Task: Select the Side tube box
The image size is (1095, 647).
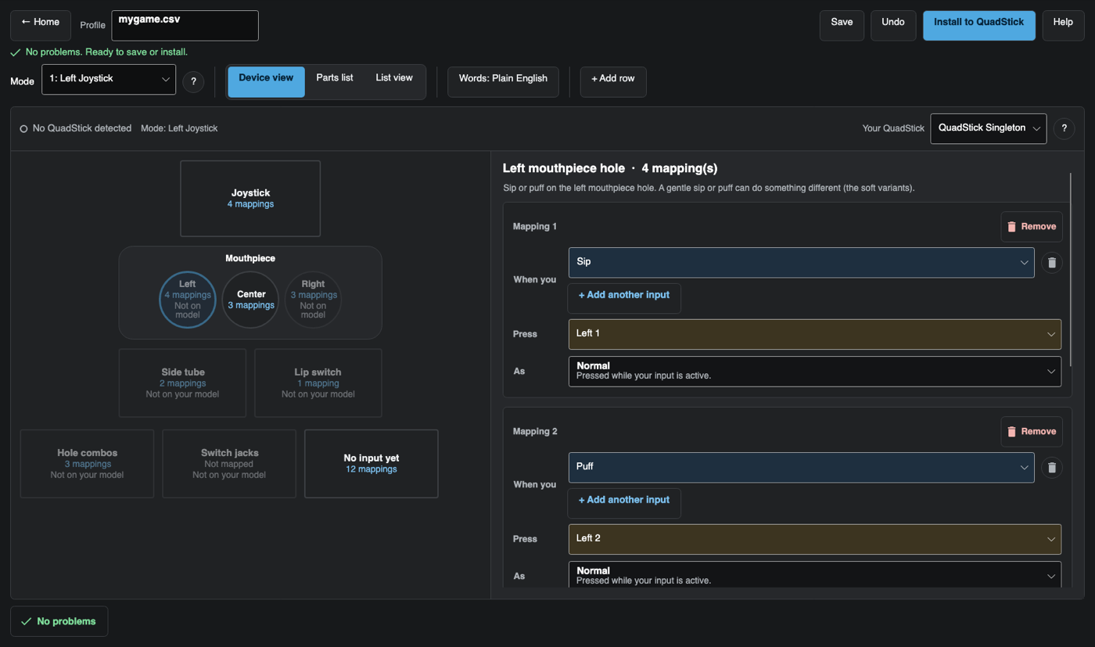Action: coord(182,383)
